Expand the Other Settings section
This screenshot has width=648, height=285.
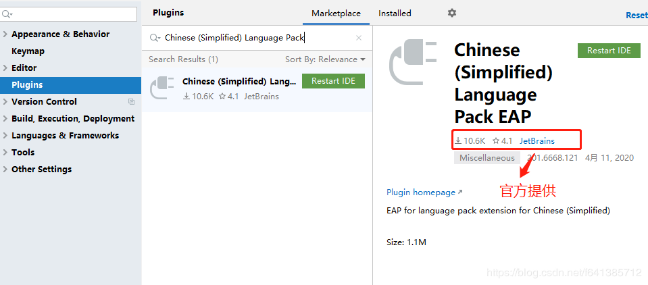(5, 170)
